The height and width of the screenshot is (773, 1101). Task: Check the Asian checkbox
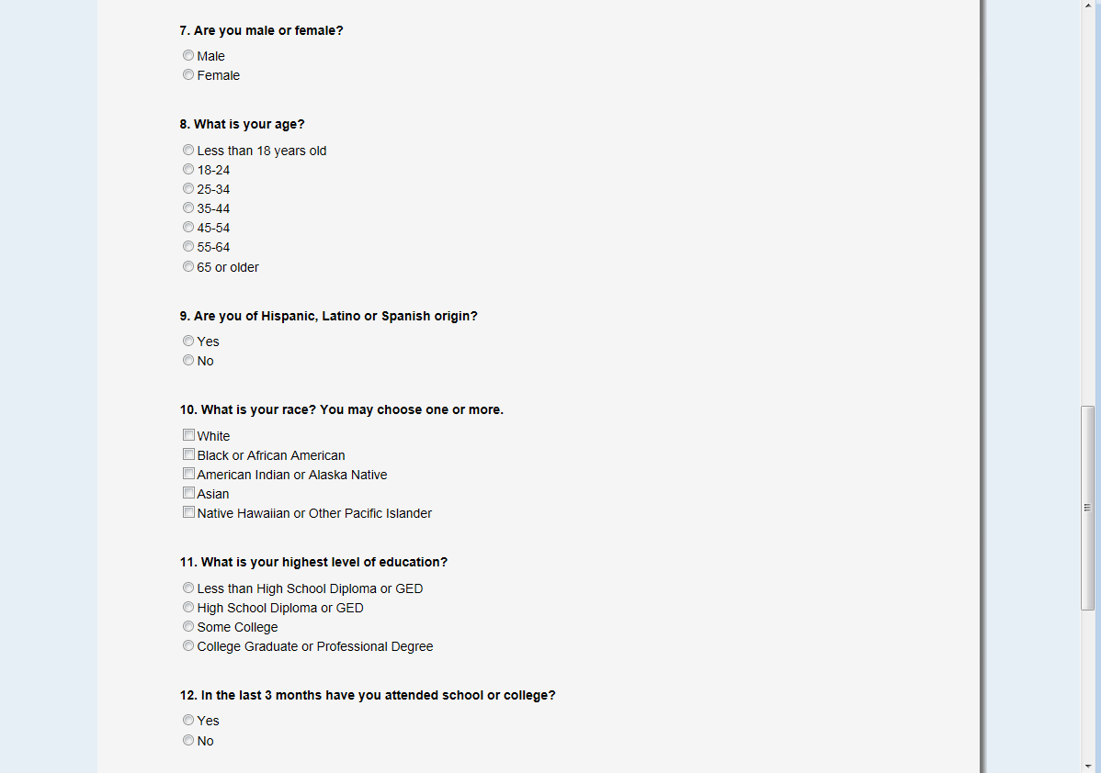pos(188,493)
